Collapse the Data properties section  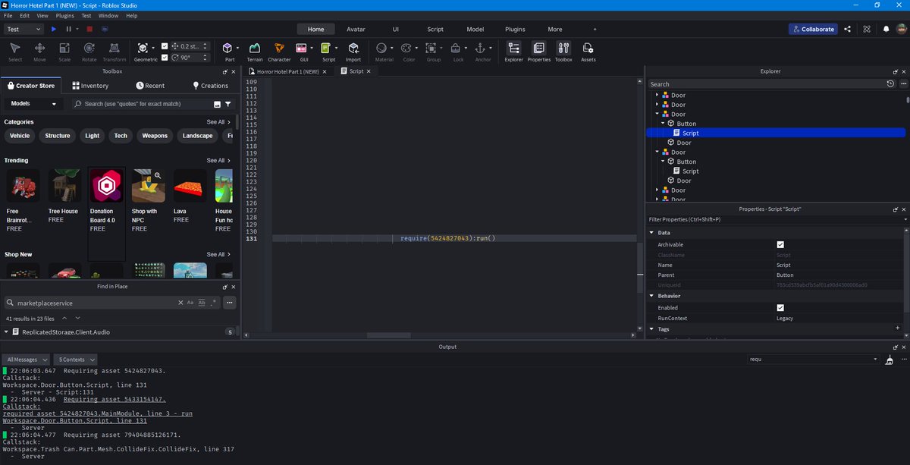[651, 232]
